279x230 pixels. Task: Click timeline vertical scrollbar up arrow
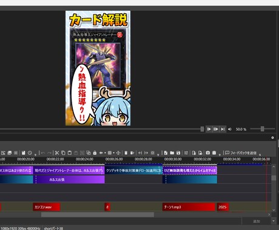click(x=274, y=166)
